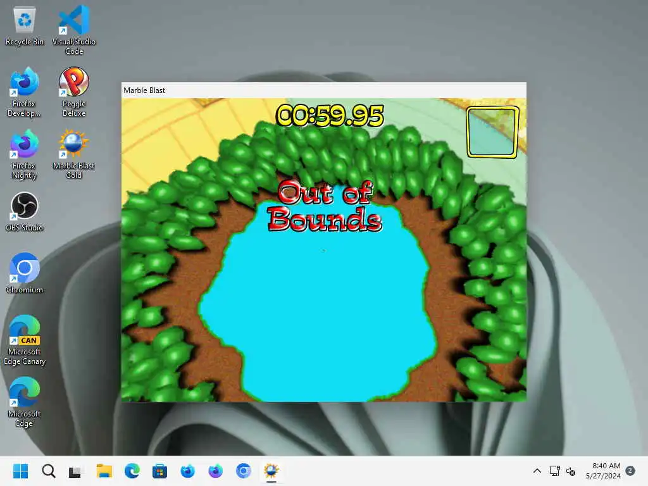Open Microsoft Store from the taskbar

(159, 471)
